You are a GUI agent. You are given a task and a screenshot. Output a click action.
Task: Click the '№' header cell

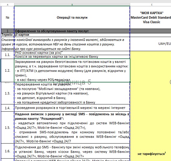click(x=8, y=17)
